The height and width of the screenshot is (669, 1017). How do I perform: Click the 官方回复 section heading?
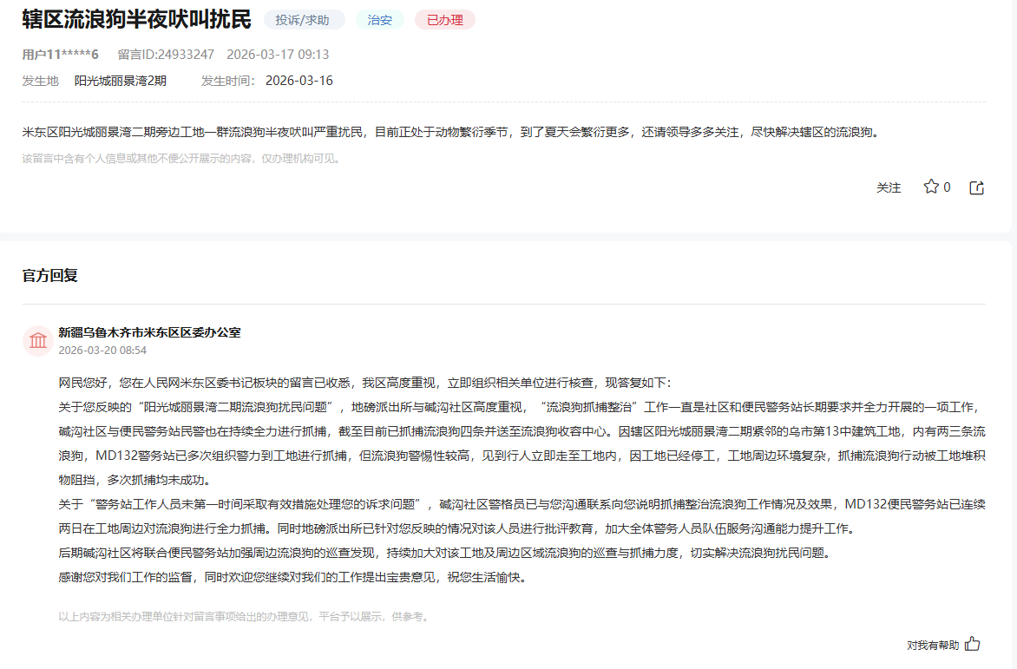pos(50,275)
